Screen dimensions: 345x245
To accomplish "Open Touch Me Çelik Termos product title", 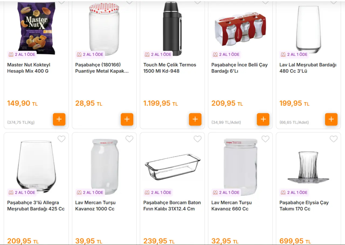I will 170,68.
